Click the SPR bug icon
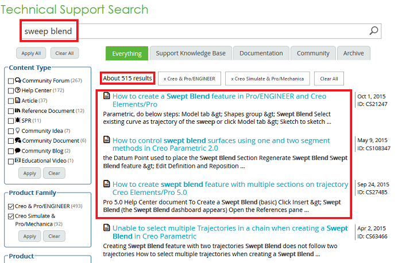This screenshot has height=263, width=402. [17, 120]
